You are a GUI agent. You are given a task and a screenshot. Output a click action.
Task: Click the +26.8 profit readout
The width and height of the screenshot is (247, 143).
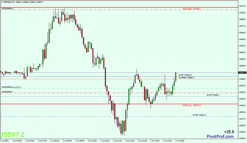tap(229, 132)
